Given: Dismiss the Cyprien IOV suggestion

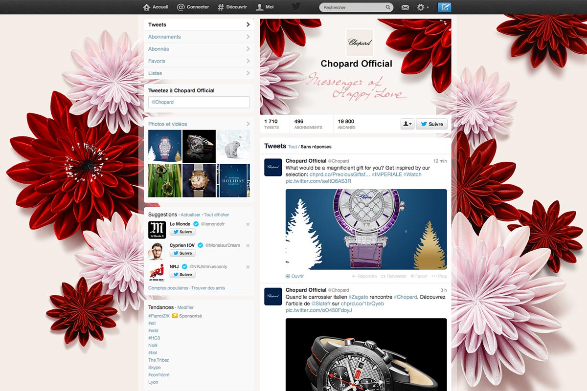Looking at the screenshot, I should pyautogui.click(x=248, y=246).
